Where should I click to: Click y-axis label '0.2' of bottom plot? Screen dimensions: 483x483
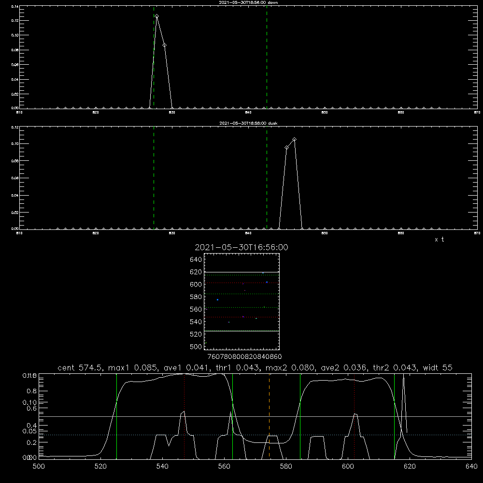coord(32,442)
